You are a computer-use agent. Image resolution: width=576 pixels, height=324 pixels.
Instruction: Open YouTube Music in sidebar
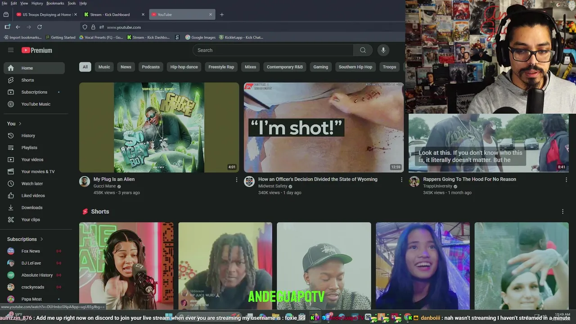click(x=34, y=104)
